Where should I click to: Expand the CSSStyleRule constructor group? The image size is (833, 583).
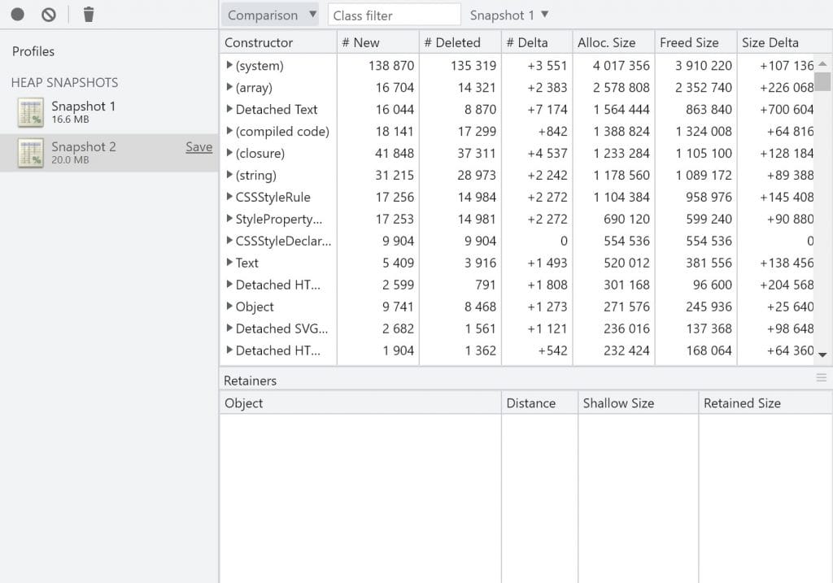click(x=229, y=197)
